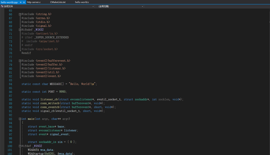Collapse the event2 include block
Image resolution: width=270 pixels, height=155 pixels.
click(x=20, y=60)
